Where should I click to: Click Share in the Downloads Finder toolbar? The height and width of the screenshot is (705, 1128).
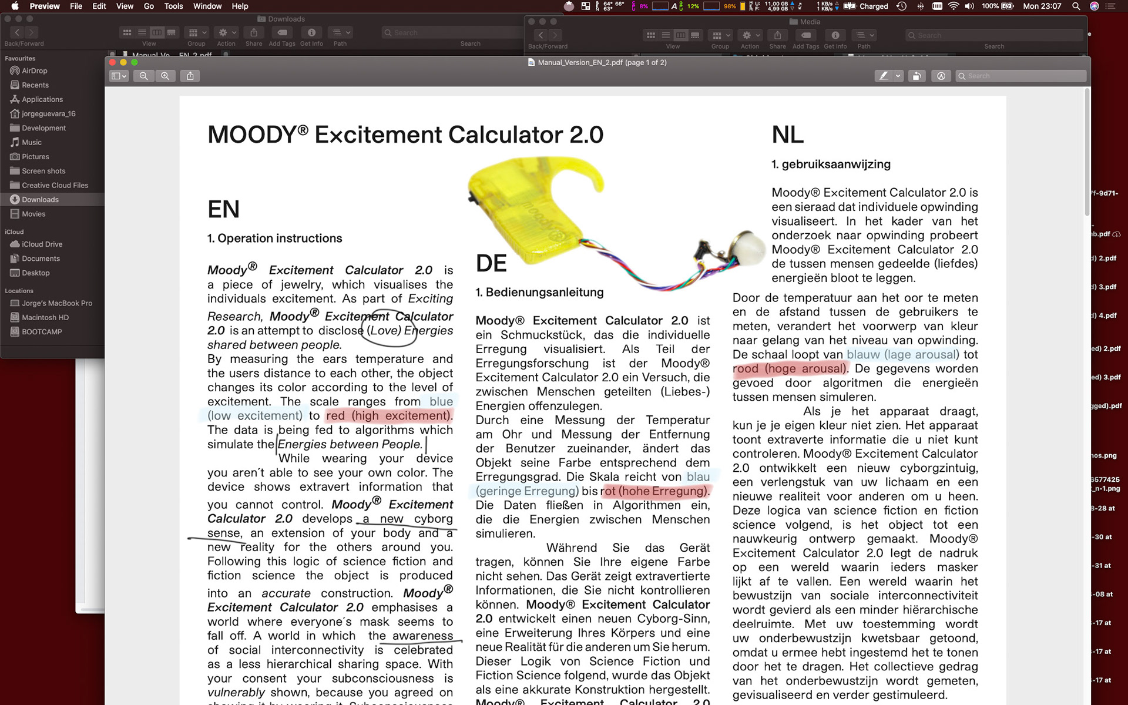[x=254, y=32]
